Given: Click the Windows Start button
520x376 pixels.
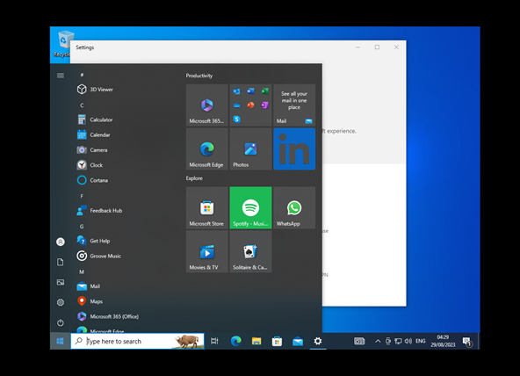Looking at the screenshot, I should pyautogui.click(x=60, y=341).
